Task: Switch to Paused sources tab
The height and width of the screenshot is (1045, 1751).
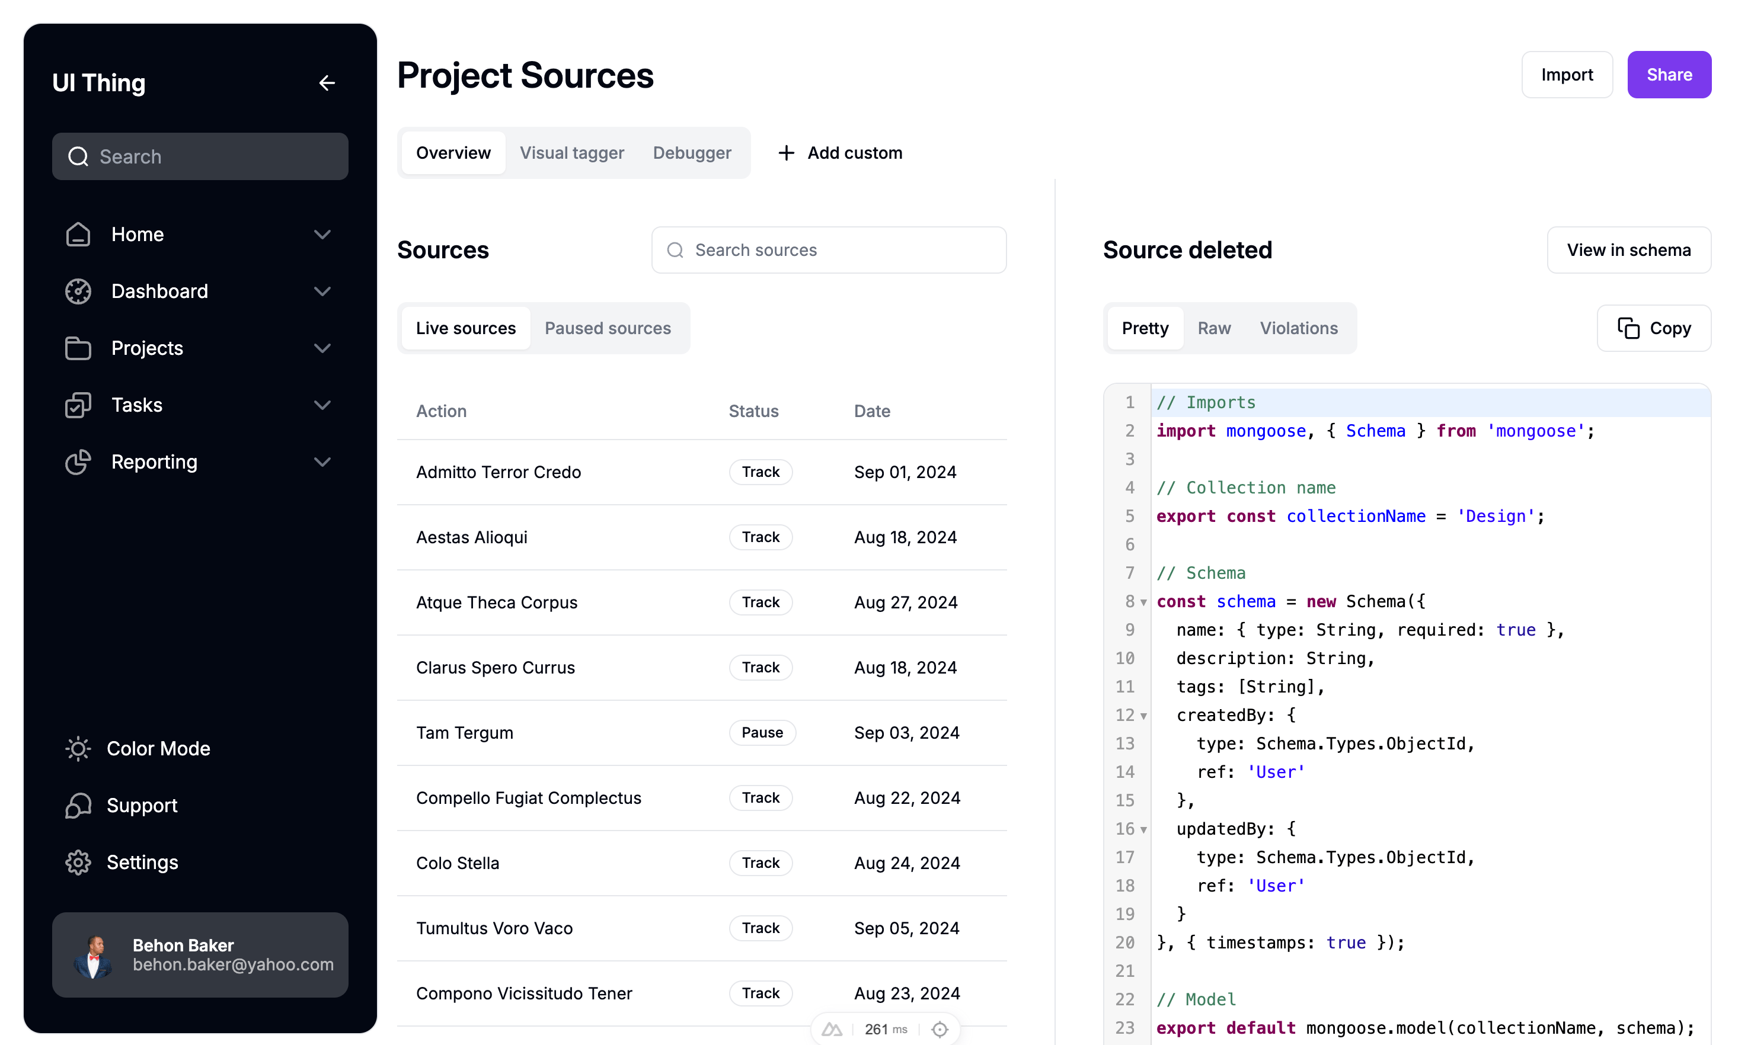Action: point(609,328)
